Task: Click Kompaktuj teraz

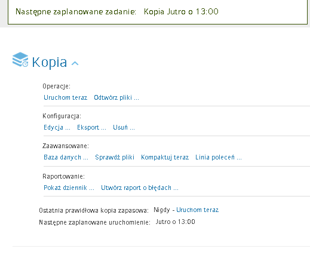Action: coord(165,157)
